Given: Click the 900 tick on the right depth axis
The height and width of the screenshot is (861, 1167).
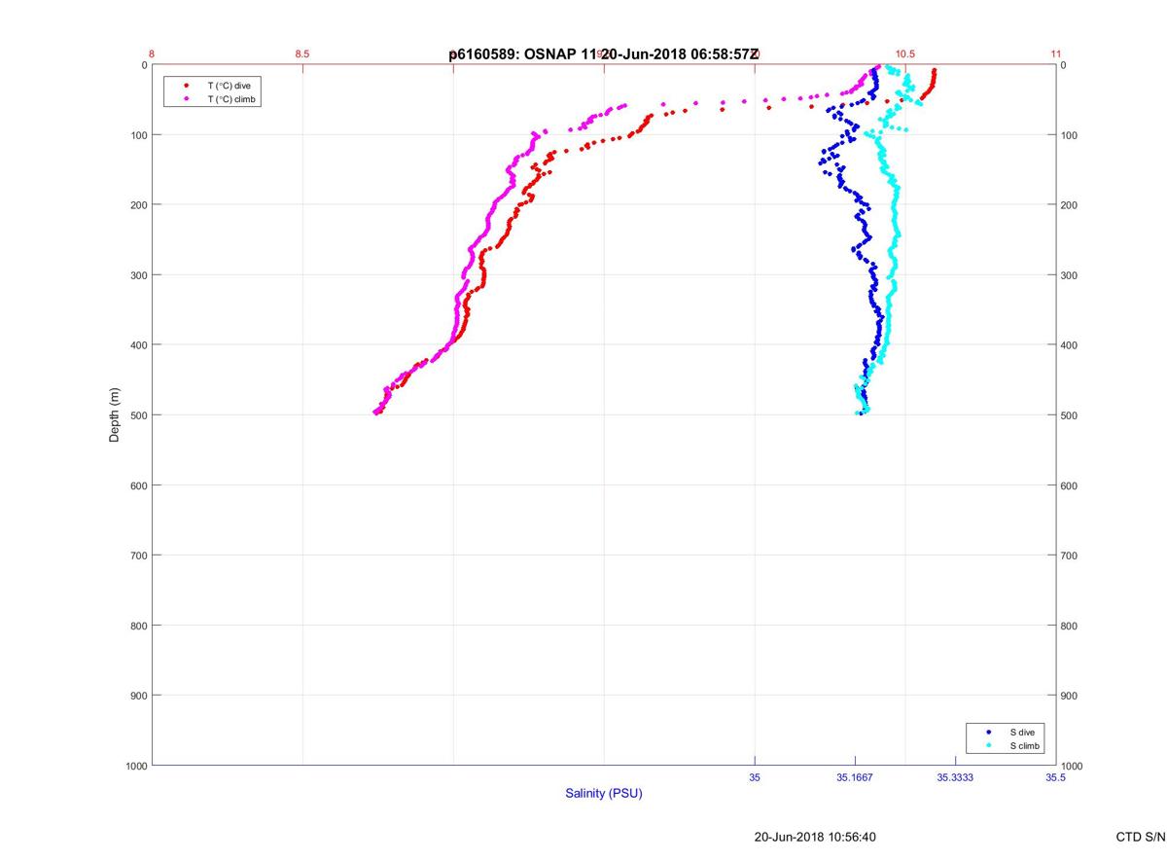Looking at the screenshot, I should (1070, 696).
